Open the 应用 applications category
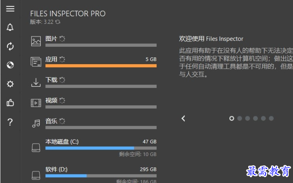 click(94, 62)
